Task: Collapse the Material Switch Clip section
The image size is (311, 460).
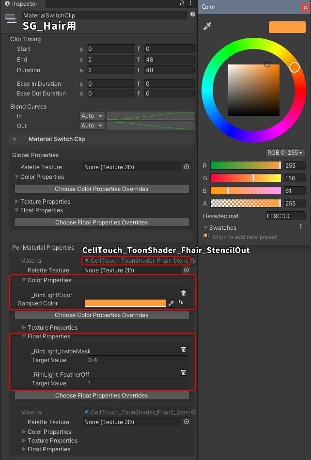Action: 14,139
